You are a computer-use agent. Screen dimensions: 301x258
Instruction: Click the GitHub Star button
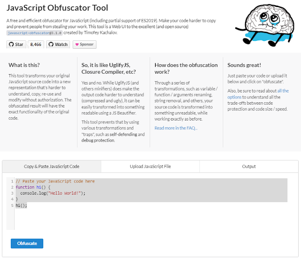tap(16, 45)
